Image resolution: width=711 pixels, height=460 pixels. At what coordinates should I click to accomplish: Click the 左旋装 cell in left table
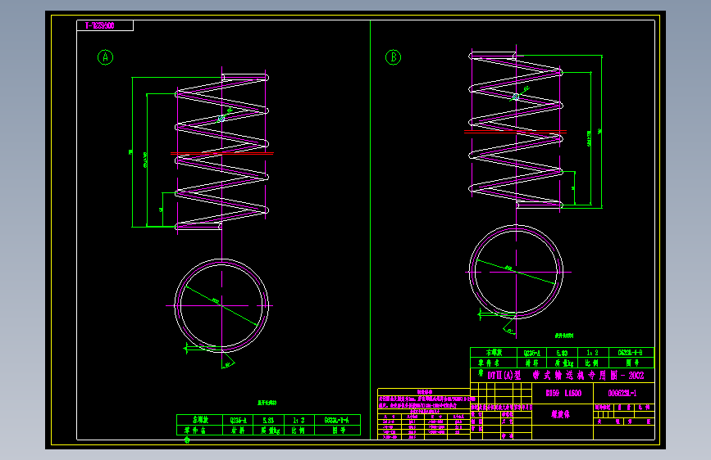pos(200,420)
